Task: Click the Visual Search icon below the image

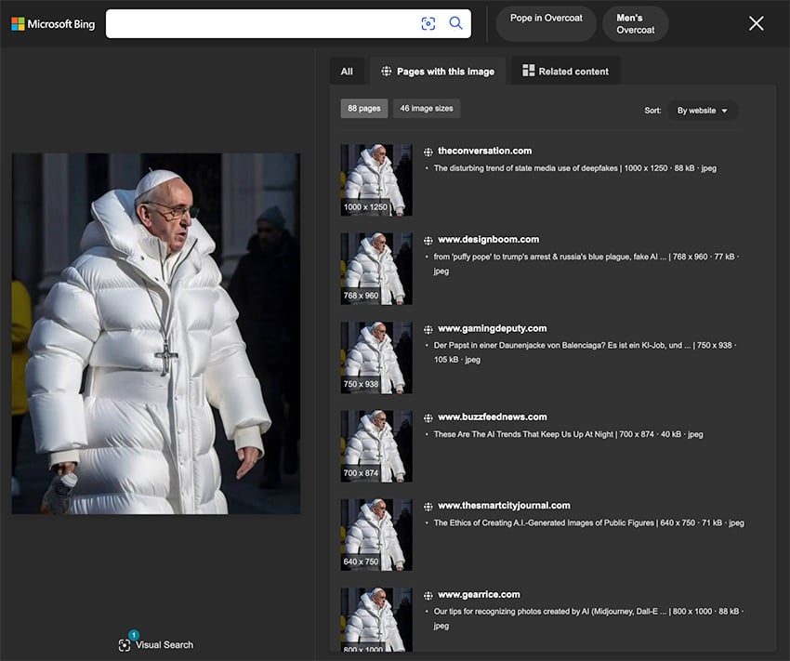Action: 125,644
